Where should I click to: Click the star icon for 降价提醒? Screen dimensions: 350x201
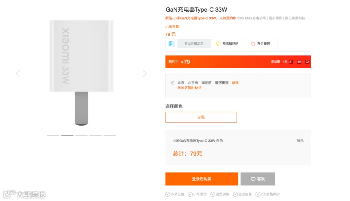click(x=253, y=44)
